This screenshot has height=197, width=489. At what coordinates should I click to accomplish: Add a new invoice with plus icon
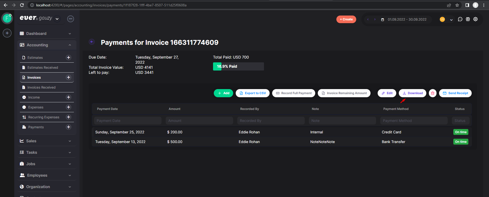point(69,77)
